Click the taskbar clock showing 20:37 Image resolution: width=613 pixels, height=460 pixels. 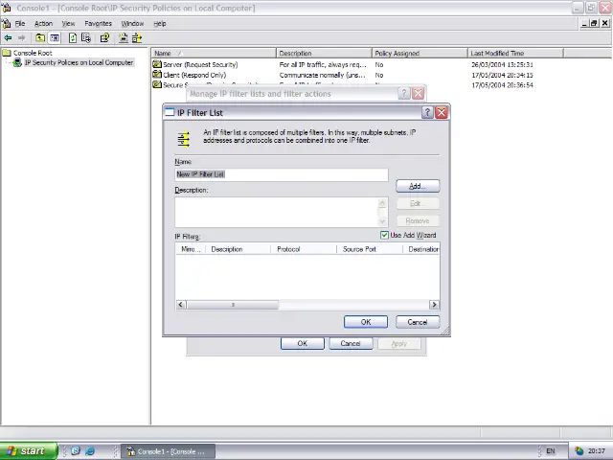[x=597, y=451]
